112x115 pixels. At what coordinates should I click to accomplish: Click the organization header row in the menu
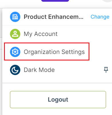pyautogui.click(x=57, y=17)
